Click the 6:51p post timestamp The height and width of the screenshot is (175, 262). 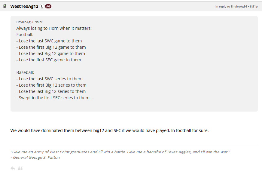point(254,7)
